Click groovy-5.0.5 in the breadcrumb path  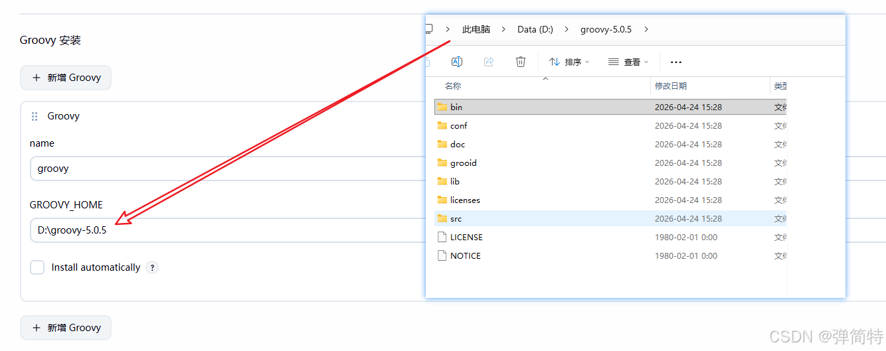[x=606, y=29]
